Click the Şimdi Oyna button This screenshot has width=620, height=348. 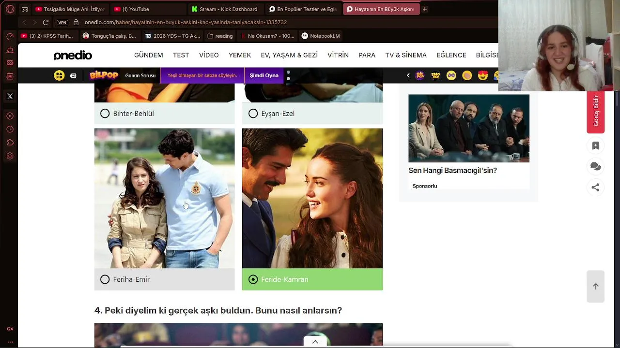pos(264,75)
